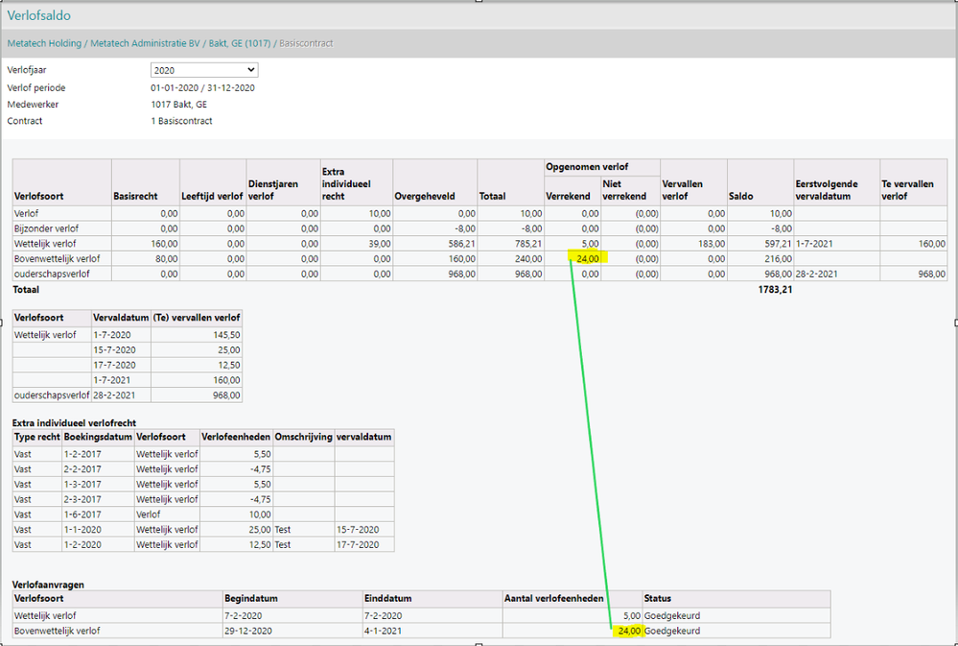Select the Basiscontract breadcrumb item
The image size is (958, 646).
click(306, 44)
